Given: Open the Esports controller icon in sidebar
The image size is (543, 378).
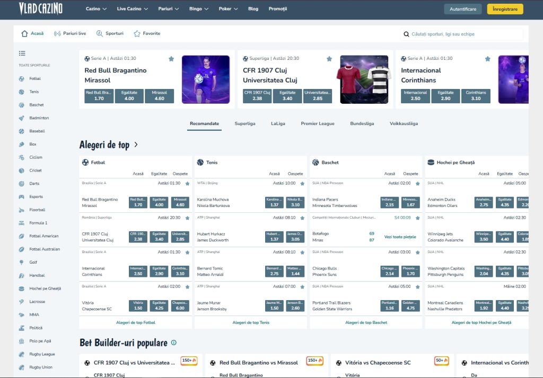Looking at the screenshot, I should coord(21,197).
